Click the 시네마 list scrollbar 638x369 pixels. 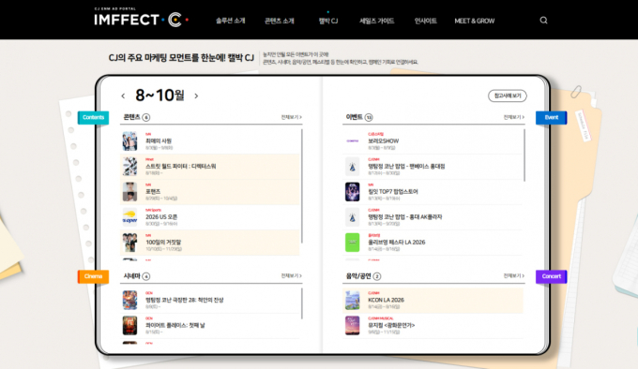pyautogui.click(x=302, y=303)
